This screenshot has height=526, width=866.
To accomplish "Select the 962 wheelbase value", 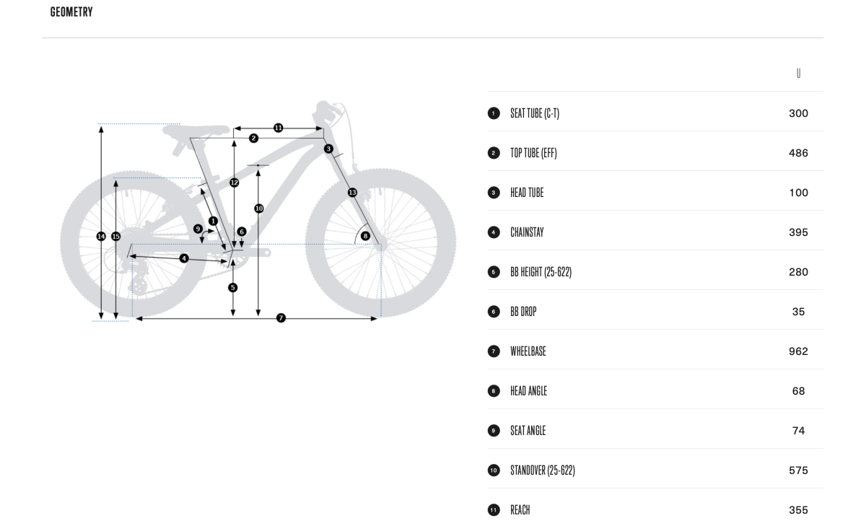I will (x=798, y=351).
